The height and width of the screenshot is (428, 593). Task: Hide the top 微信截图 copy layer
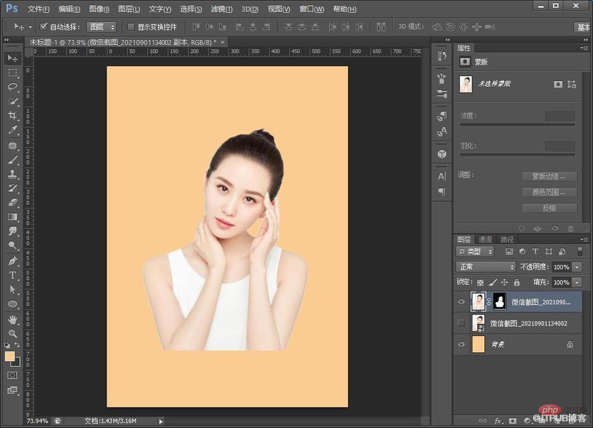(x=461, y=302)
